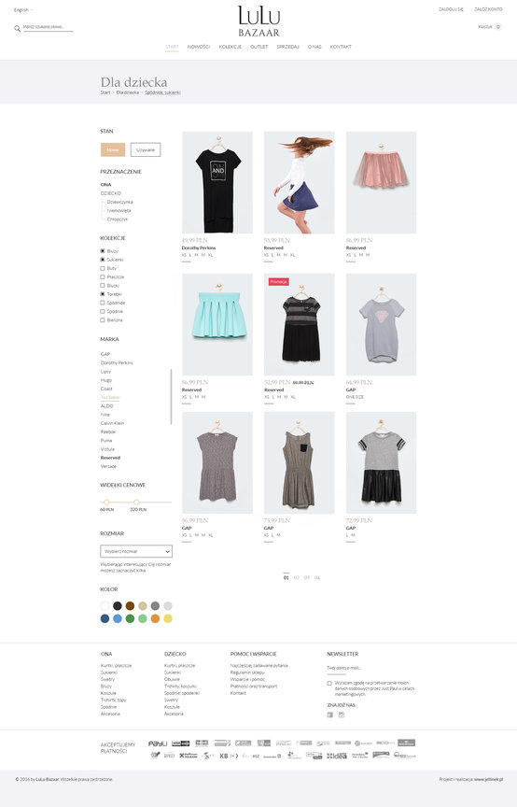Image resolution: width=517 pixels, height=807 pixels.
Task: Open the Wybierz rozmiar size dropdown
Action: coord(136,551)
